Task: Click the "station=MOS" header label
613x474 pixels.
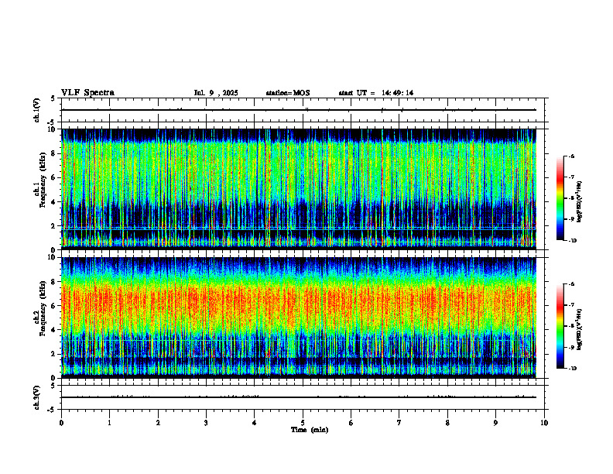Action: coord(288,93)
